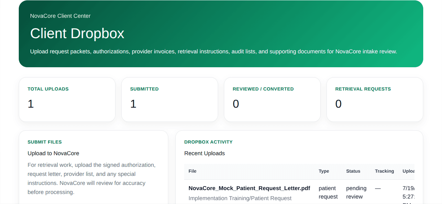Click the "NovaCore Client Center" label
Image resolution: width=442 pixels, height=204 pixels.
click(60, 16)
